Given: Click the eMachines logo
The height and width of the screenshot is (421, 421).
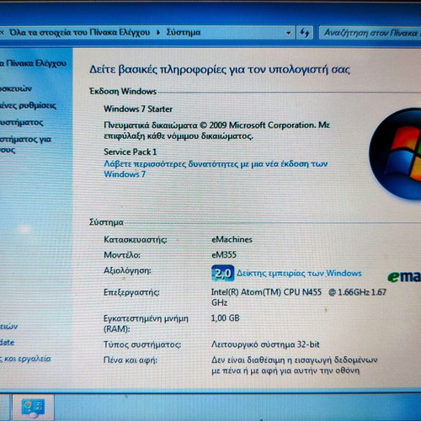Looking at the screenshot, I should point(404,276).
